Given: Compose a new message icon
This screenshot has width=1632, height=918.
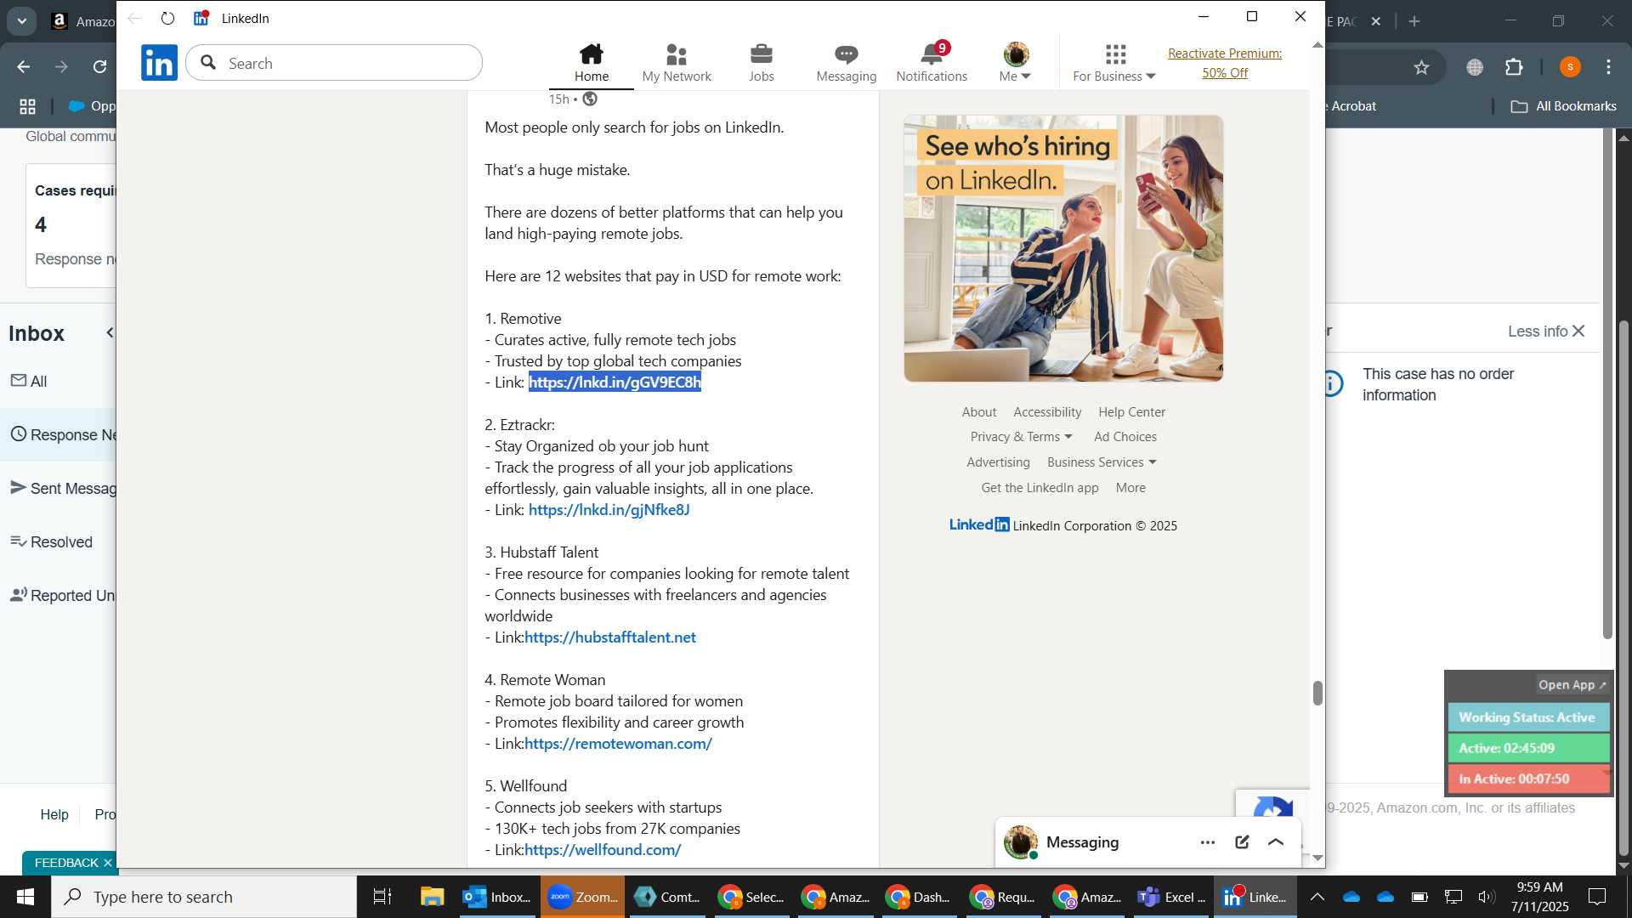Looking at the screenshot, I should (x=1242, y=842).
